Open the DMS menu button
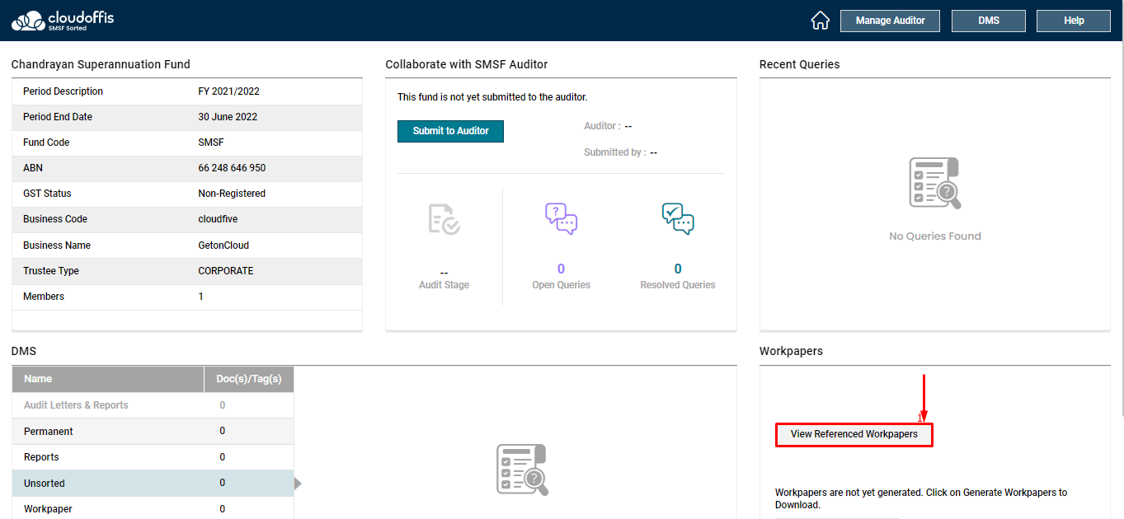The image size is (1124, 519). 988,21
